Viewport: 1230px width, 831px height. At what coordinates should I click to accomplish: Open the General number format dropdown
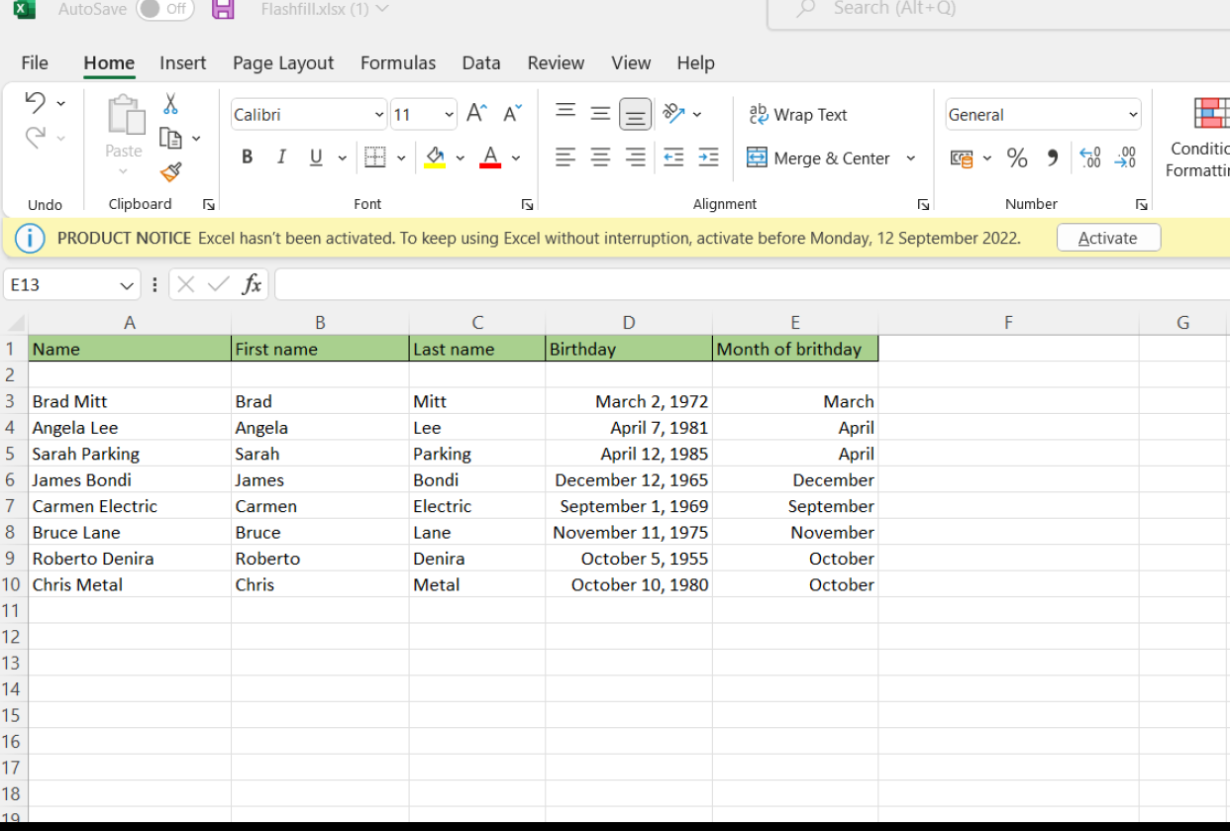[x=1133, y=115]
